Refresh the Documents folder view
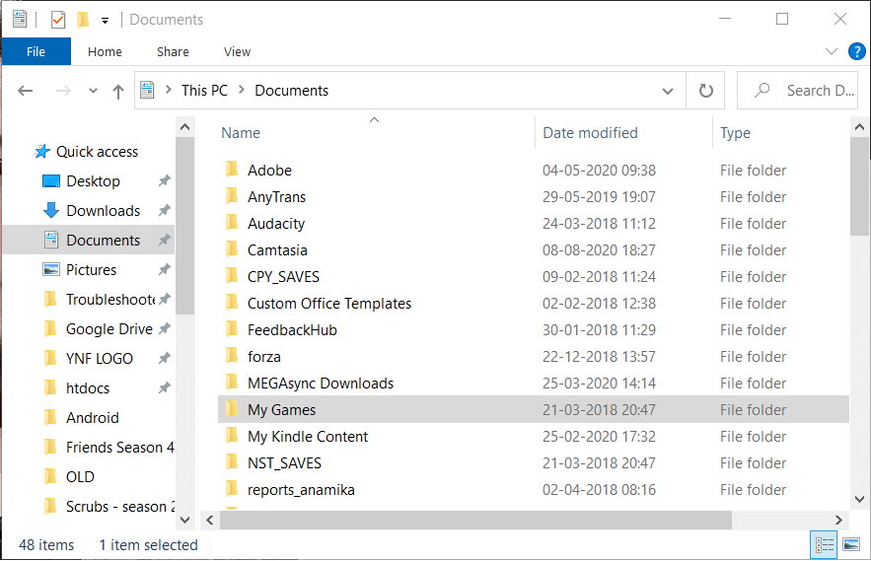Viewport: 871px width, 561px height. tap(705, 91)
